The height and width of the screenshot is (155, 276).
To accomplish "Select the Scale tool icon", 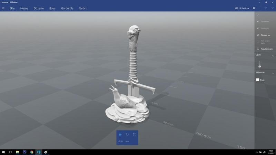I will coord(134,134).
